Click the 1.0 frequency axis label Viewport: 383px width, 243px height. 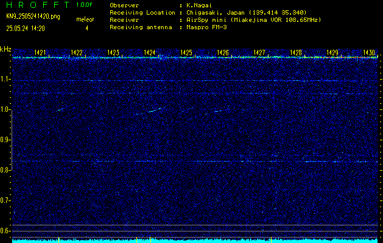click(5, 110)
